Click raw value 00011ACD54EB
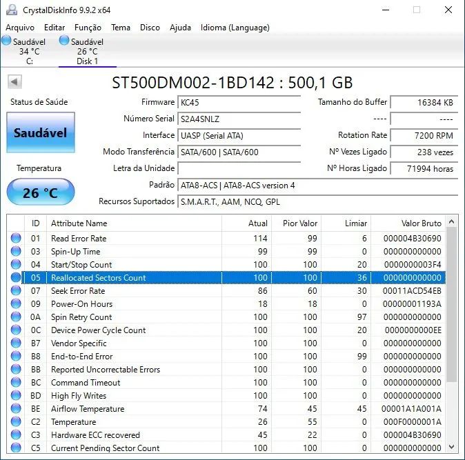Viewport: 465px width, 460px height. coord(412,291)
